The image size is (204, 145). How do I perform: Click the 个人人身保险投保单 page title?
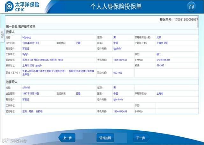point(116,6)
